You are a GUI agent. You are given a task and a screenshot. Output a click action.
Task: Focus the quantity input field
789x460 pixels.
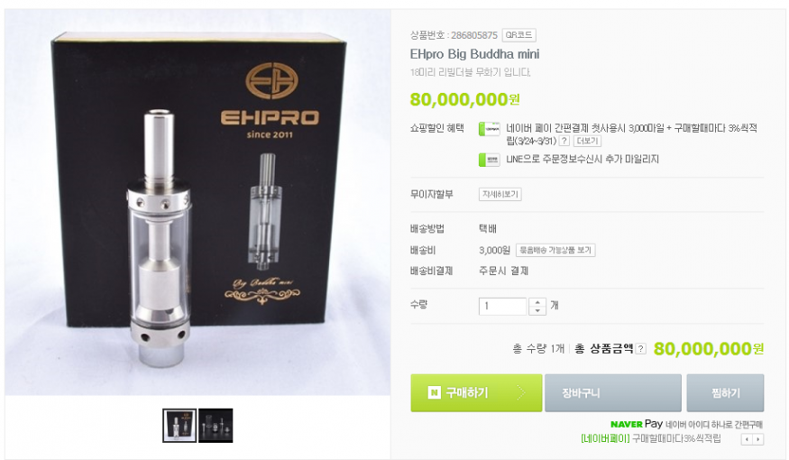click(x=502, y=306)
